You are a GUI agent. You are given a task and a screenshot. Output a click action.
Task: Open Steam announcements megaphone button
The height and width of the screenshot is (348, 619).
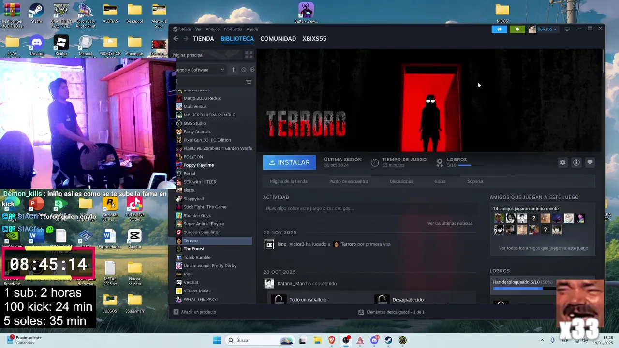(x=499, y=29)
